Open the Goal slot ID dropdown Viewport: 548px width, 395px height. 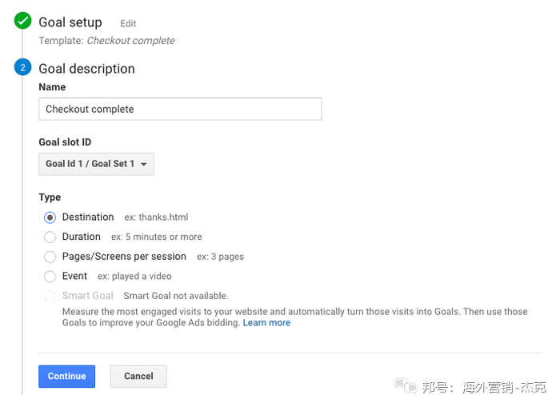(96, 164)
